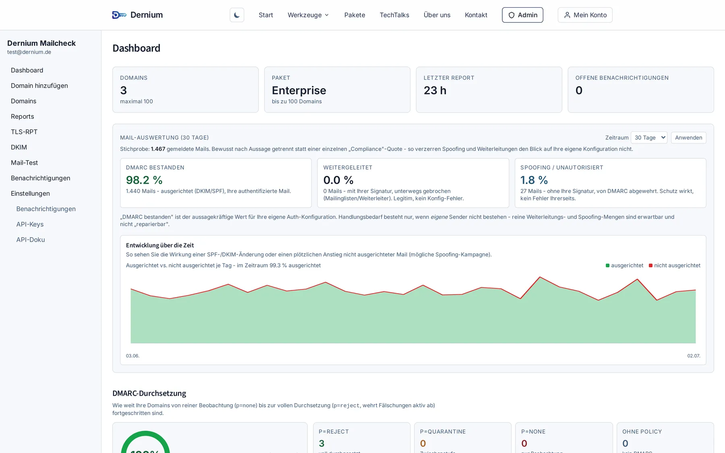Image resolution: width=725 pixels, height=453 pixels.
Task: Select Dashboard in the sidebar
Action: click(x=27, y=70)
